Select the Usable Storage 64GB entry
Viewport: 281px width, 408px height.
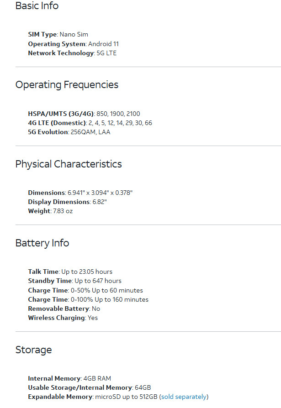90,388
